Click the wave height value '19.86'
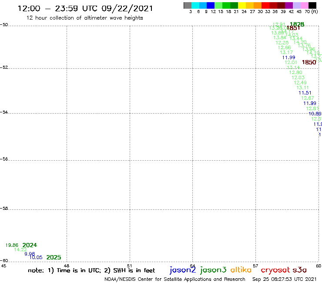The height and width of the screenshot is (283, 322). tap(12, 245)
